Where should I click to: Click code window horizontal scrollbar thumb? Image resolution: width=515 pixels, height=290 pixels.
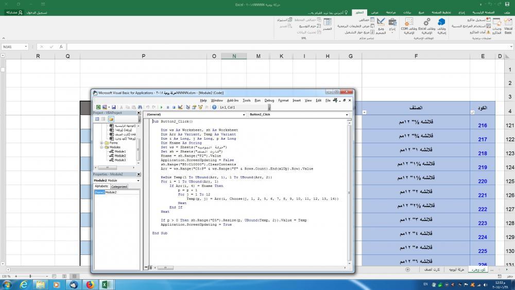(165, 268)
